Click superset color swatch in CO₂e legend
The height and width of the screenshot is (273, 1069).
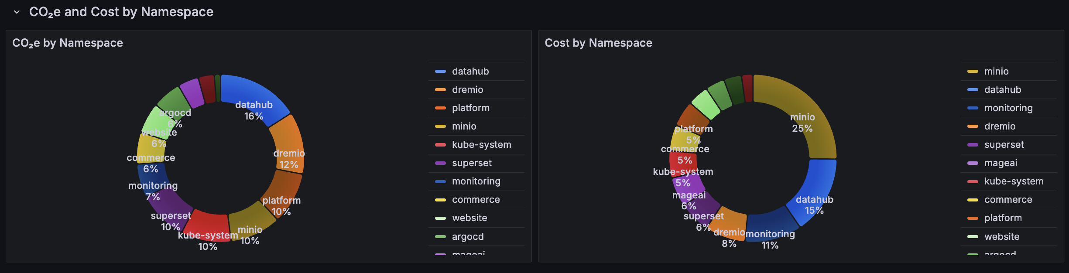[440, 163]
